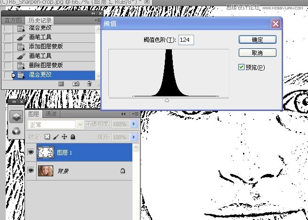Open the Layers panel dock icon

click(16, 117)
